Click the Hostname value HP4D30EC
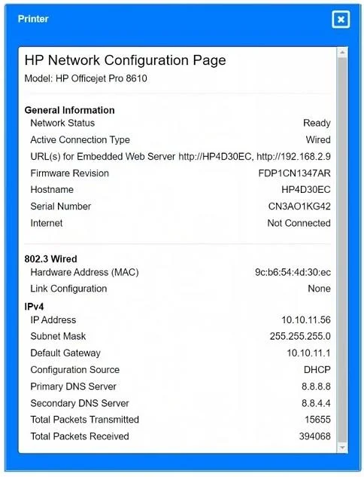This screenshot has height=477, width=364. (x=305, y=190)
